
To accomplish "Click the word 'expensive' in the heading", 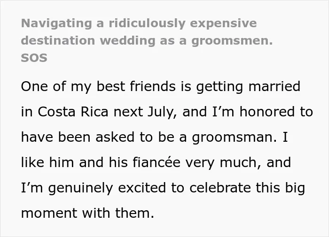I will pyautogui.click(x=223, y=23).
